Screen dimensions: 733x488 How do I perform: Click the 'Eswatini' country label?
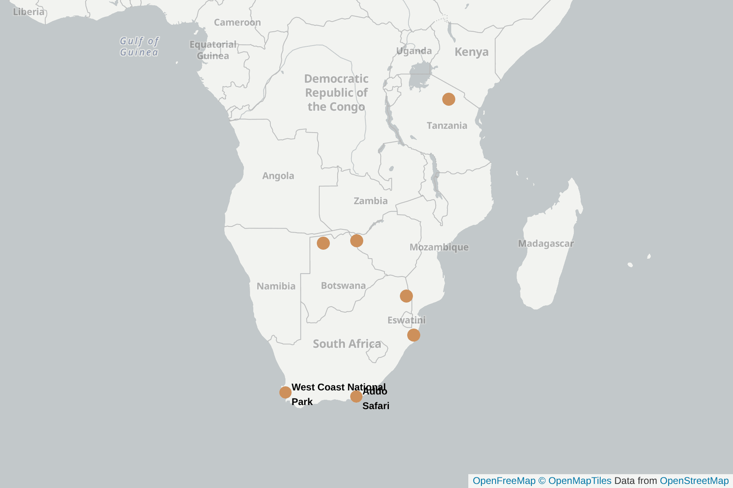click(406, 320)
